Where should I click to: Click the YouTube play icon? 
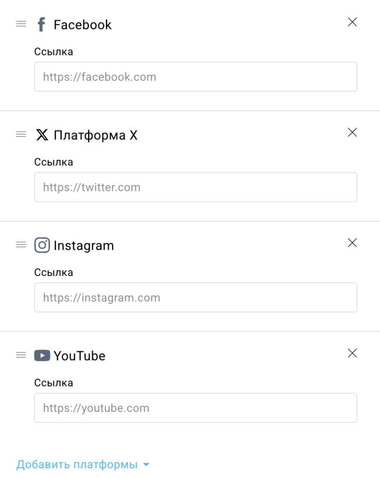42,356
